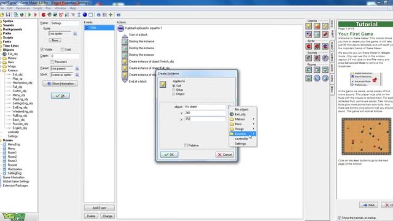Enable the Relative checkbox in Create Instance
This screenshot has height=221, width=393.
pyautogui.click(x=186, y=145)
